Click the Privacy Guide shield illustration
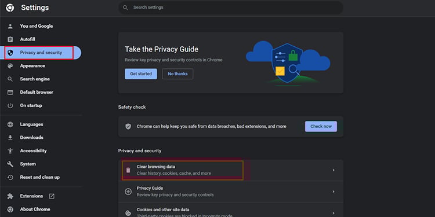 (x=287, y=64)
